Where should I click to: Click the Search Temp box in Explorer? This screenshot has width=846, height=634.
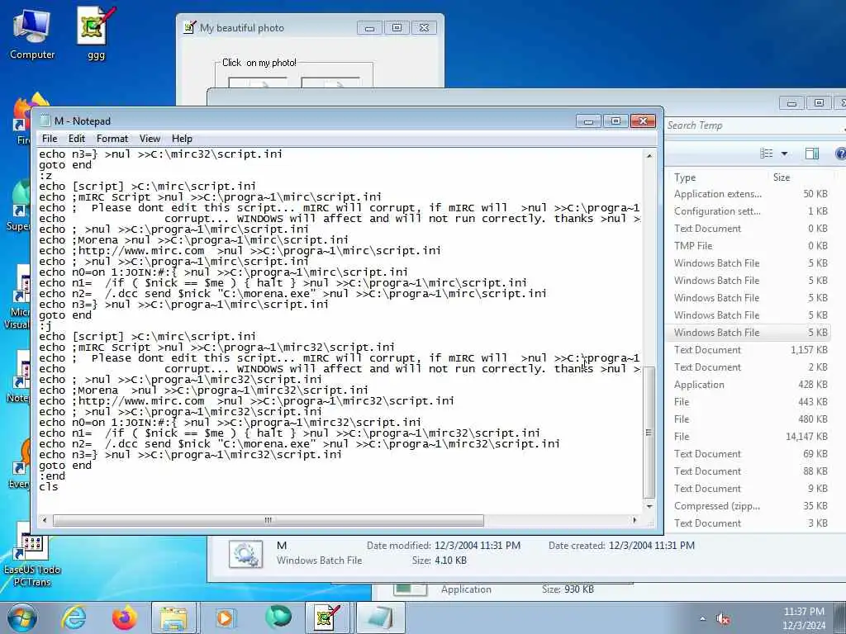[754, 125]
